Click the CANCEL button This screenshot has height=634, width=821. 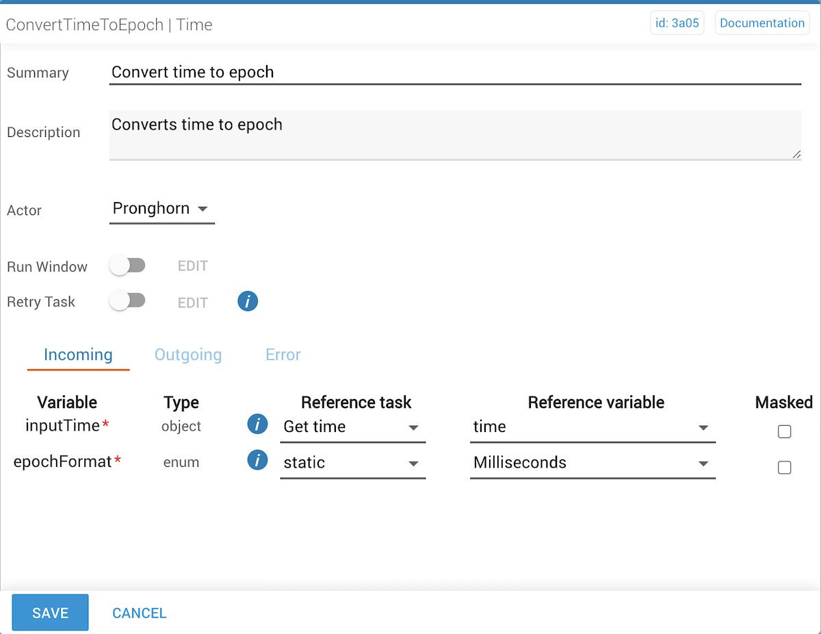click(140, 613)
